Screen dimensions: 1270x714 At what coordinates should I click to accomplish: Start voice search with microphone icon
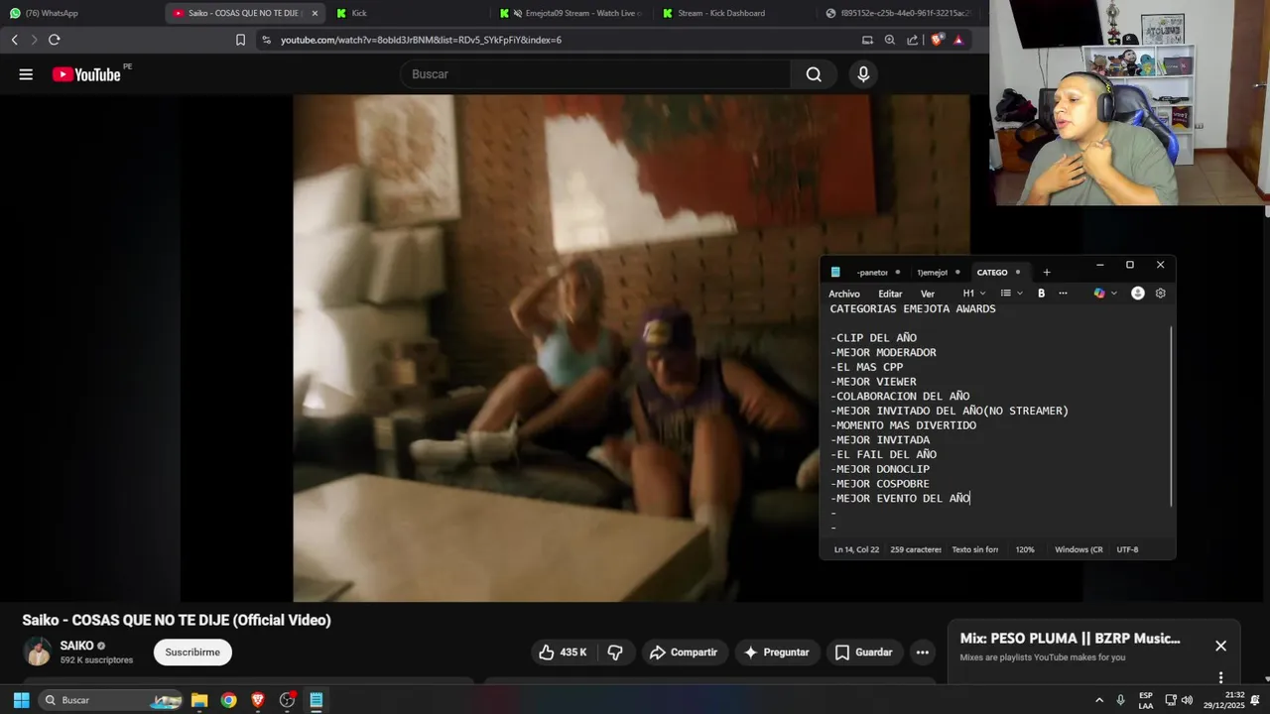(x=863, y=74)
